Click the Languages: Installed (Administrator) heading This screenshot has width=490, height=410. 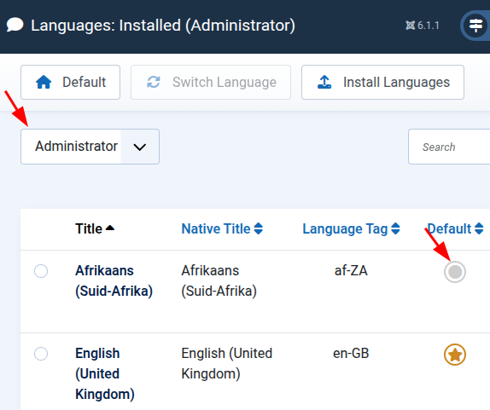163,26
